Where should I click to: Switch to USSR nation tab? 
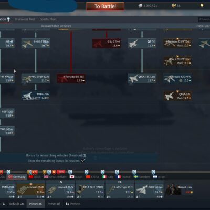point(35,177)
